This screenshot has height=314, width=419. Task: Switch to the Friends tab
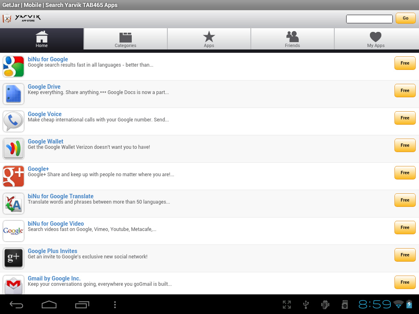292,39
